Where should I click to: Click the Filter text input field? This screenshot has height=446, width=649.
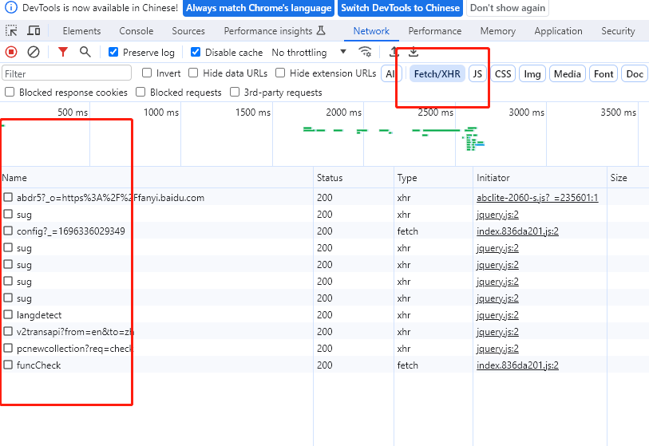[66, 74]
